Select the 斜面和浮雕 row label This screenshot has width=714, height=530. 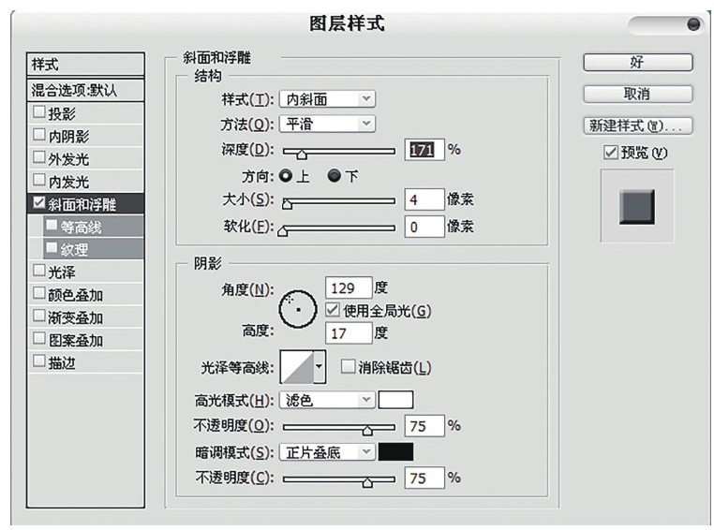[82, 204]
